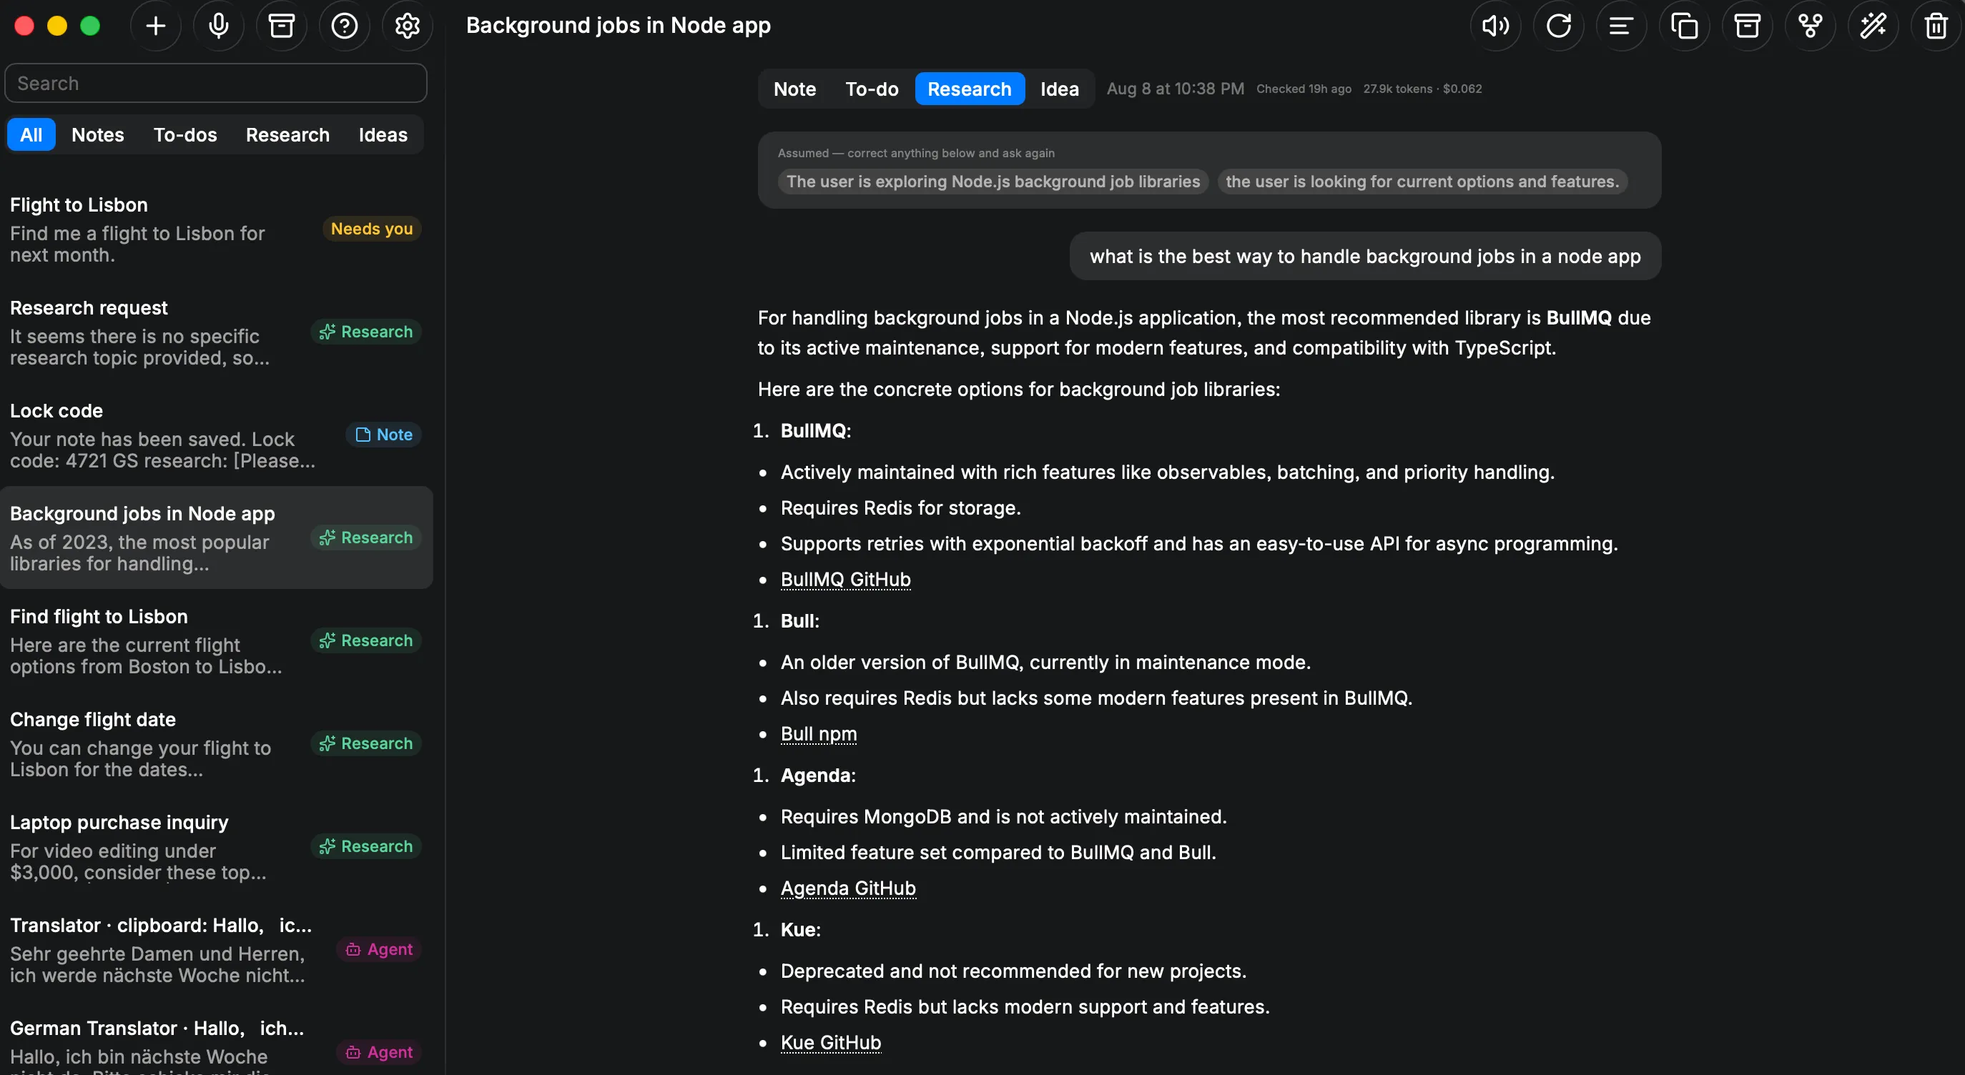Switch to the Ideas filter tab
Screen dimensions: 1965x1075
(383, 135)
